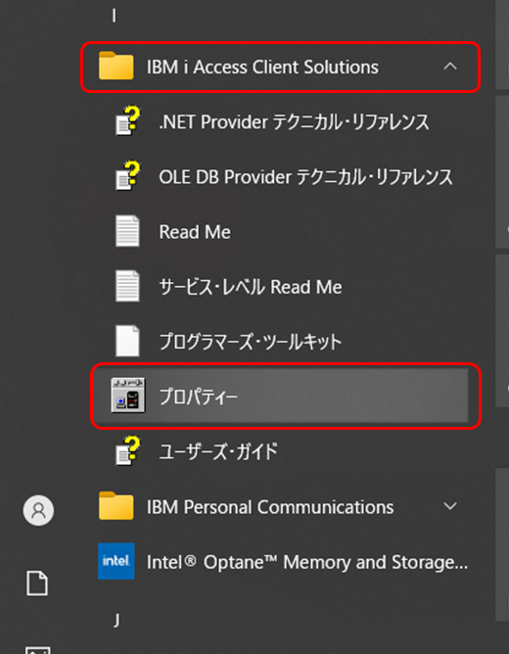Jump to letter I section header

click(x=114, y=16)
